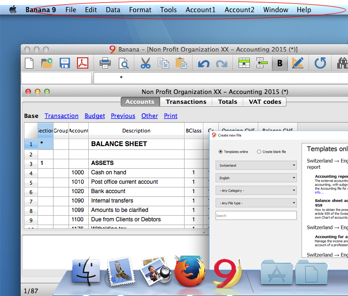Save file with the floppy disk icon
This screenshot has height=296, width=348.
(65, 63)
